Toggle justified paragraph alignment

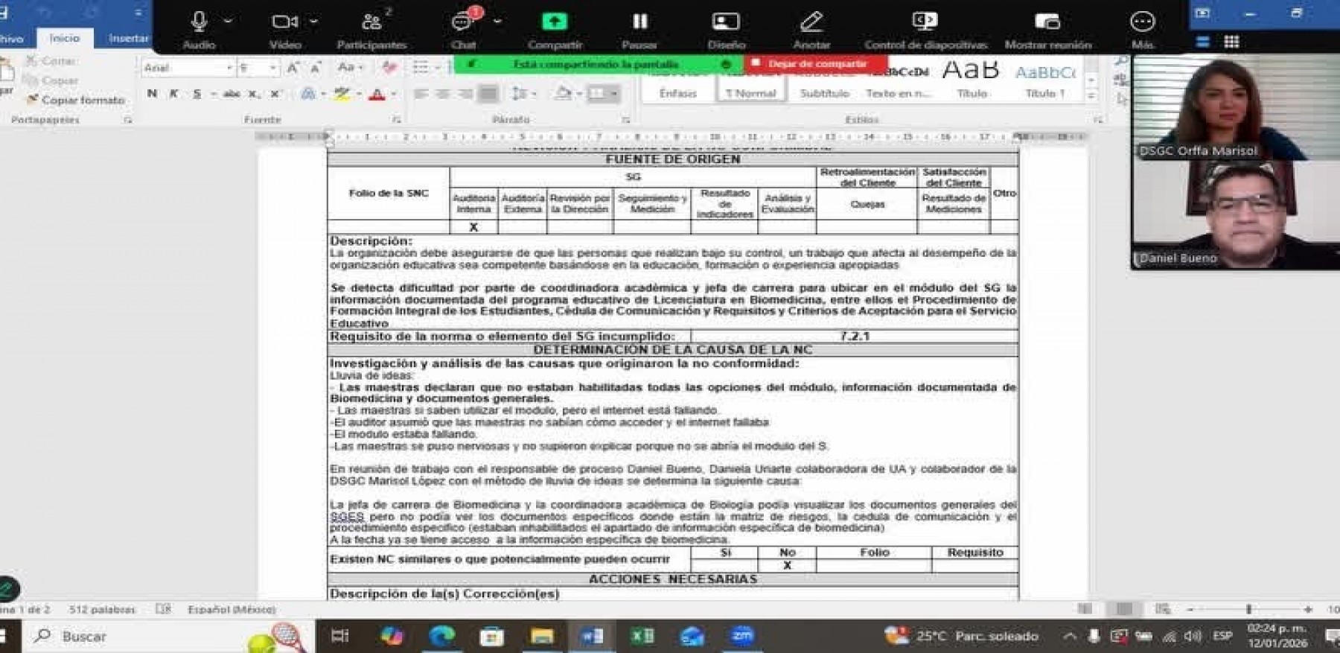click(488, 94)
